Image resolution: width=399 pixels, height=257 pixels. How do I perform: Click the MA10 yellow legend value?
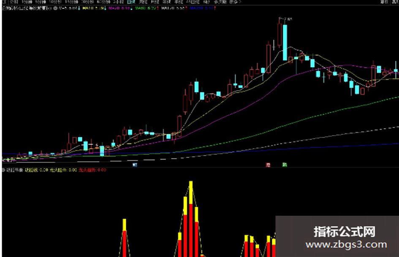pyautogui.click(x=92, y=8)
